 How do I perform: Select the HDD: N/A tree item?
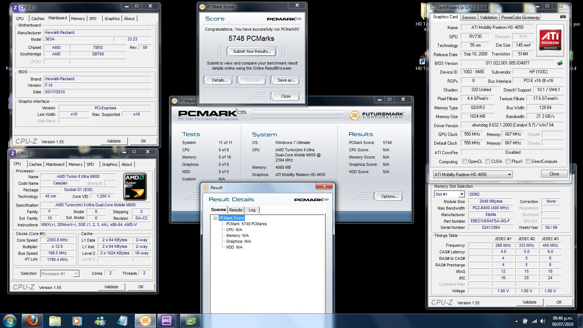click(234, 247)
